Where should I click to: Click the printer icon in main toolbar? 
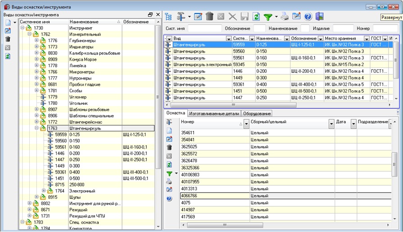coord(285,17)
